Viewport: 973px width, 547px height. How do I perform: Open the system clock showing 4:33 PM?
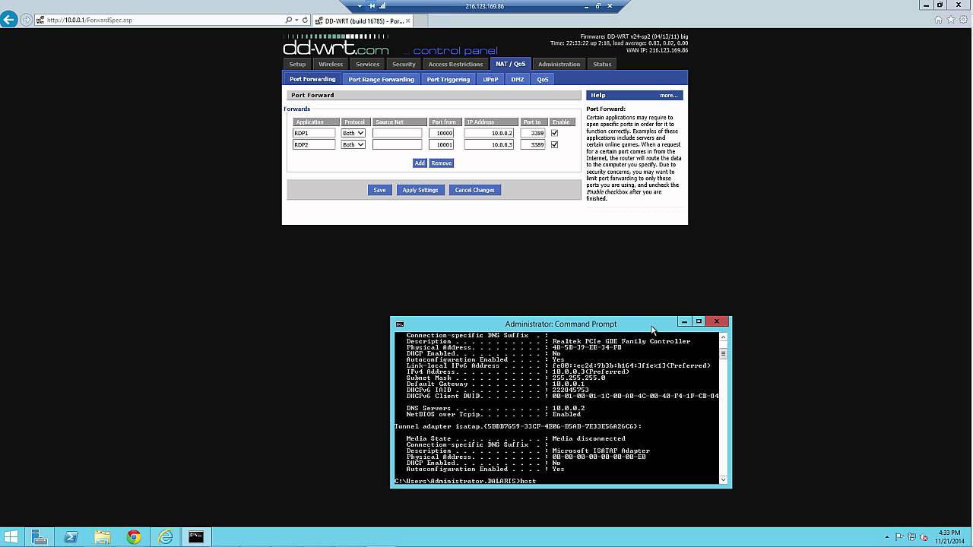(949, 537)
